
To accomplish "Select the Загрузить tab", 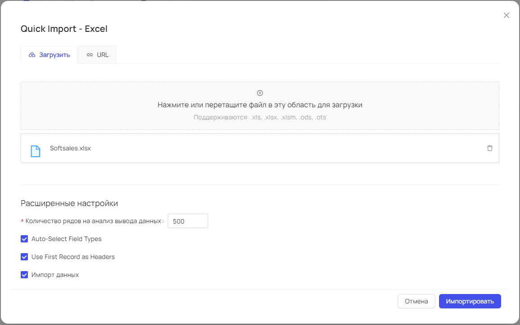I will pyautogui.click(x=49, y=55).
